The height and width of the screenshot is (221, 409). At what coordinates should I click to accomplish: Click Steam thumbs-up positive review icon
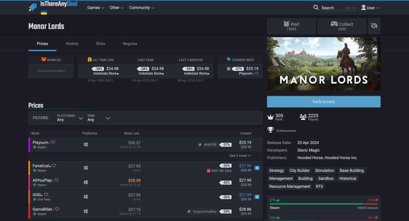click(278, 200)
